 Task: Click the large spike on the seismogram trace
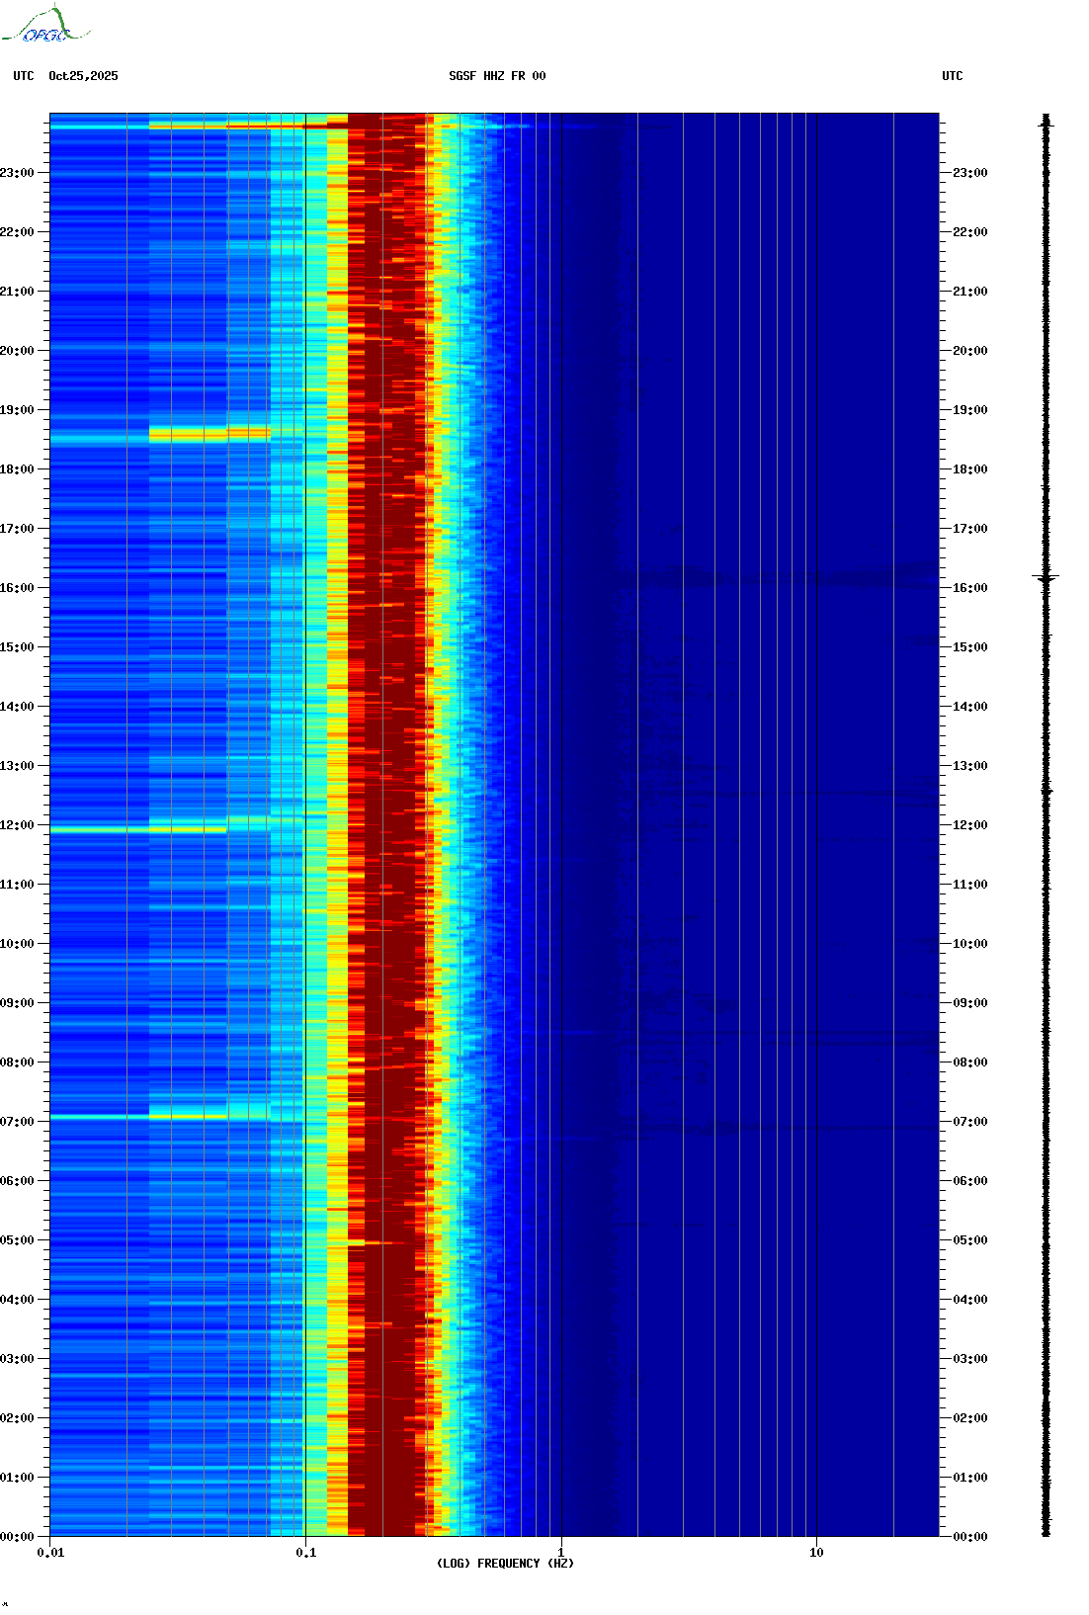coord(1046,576)
